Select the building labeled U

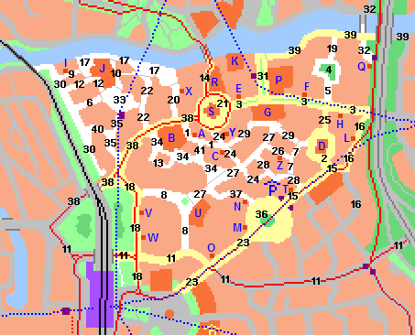tap(199, 212)
